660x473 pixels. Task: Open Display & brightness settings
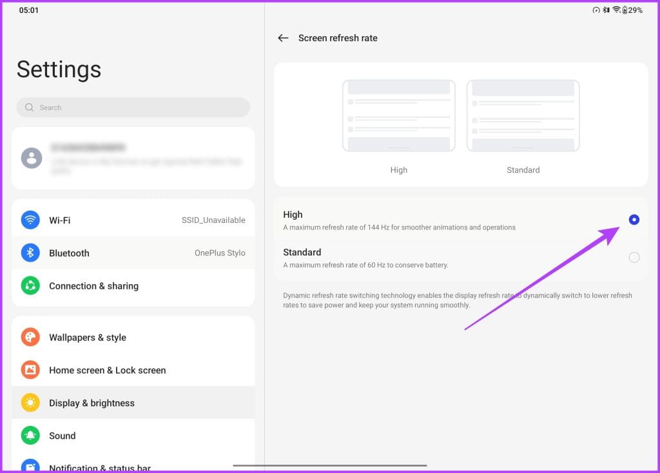pos(133,403)
